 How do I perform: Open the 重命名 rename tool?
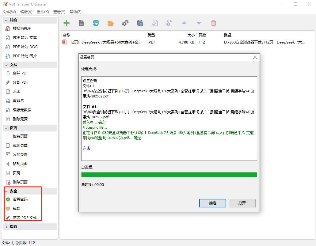click(18, 101)
